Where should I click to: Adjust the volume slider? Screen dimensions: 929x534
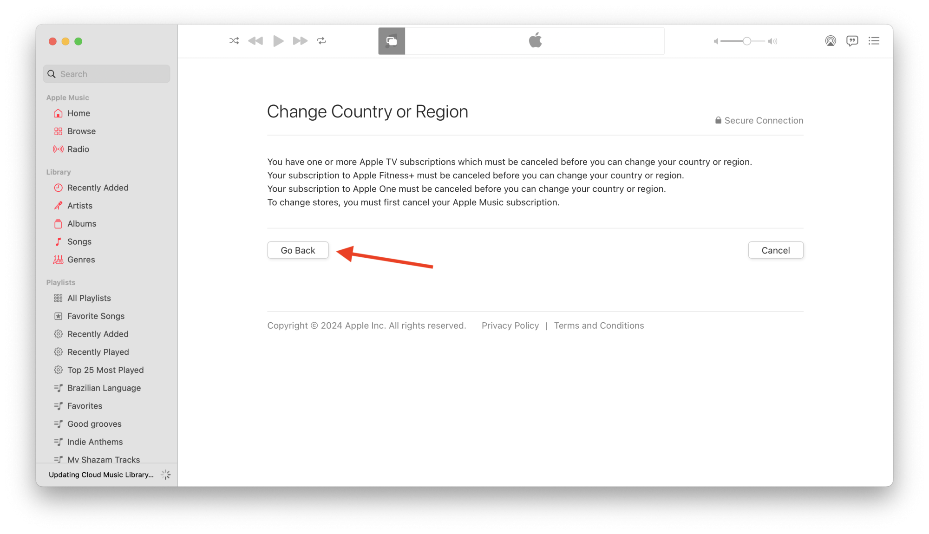click(746, 41)
